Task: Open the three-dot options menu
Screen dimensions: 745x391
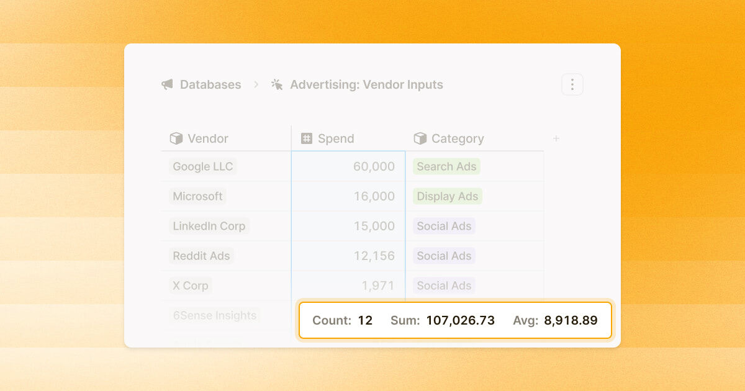Action: (x=572, y=84)
